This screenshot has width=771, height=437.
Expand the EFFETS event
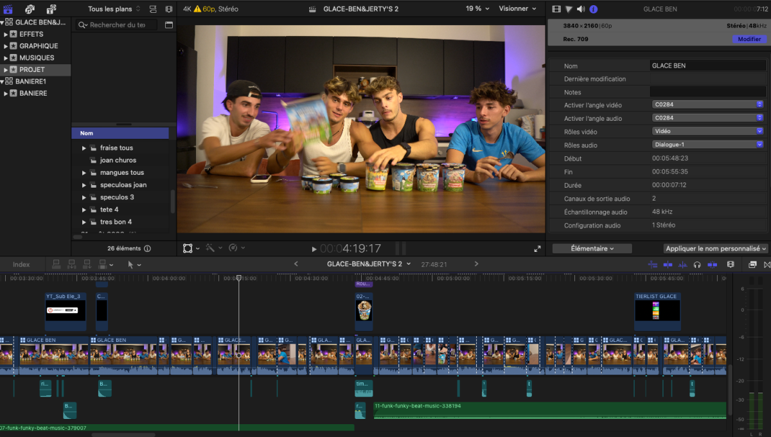click(x=6, y=34)
